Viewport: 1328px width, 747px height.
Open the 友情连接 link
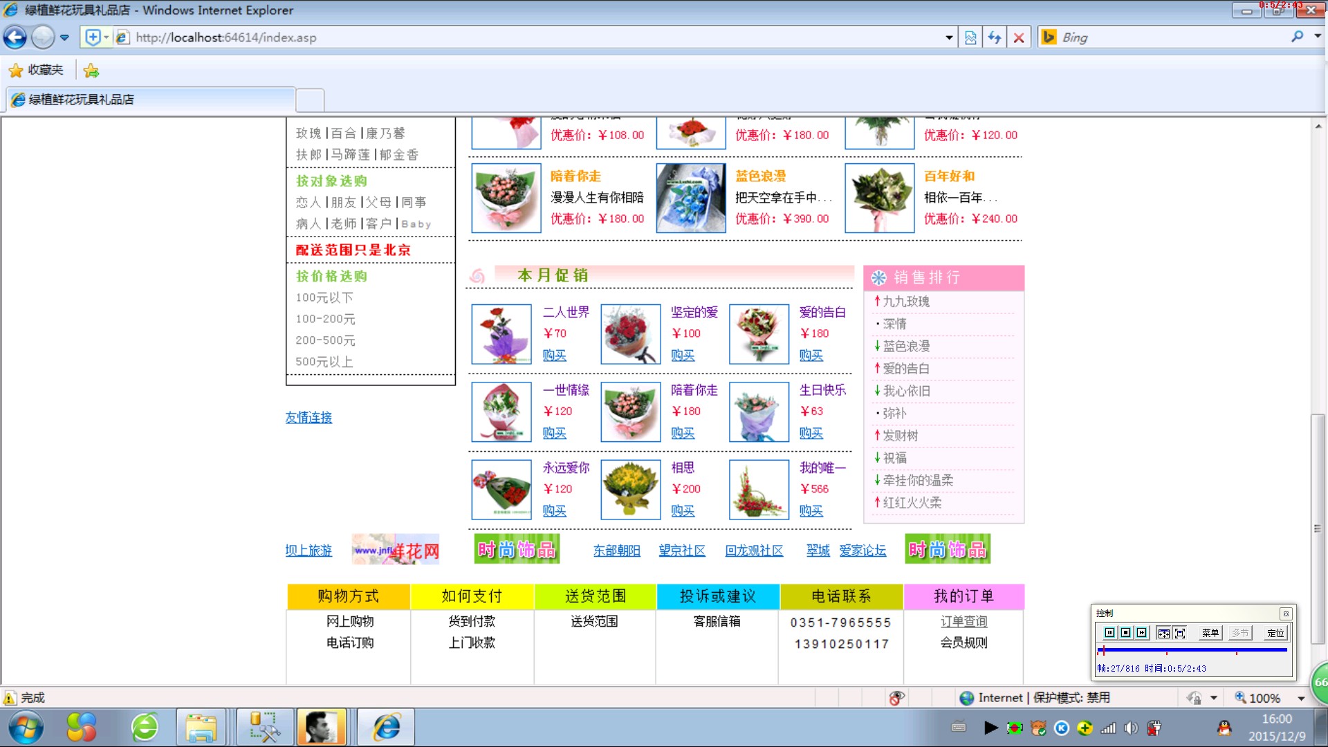click(308, 417)
